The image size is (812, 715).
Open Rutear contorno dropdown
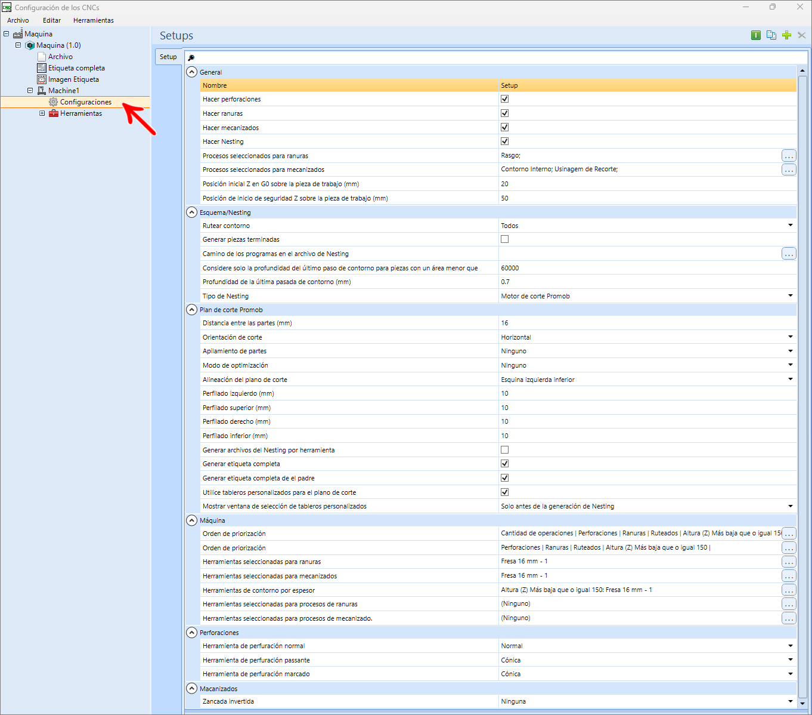[x=791, y=226]
